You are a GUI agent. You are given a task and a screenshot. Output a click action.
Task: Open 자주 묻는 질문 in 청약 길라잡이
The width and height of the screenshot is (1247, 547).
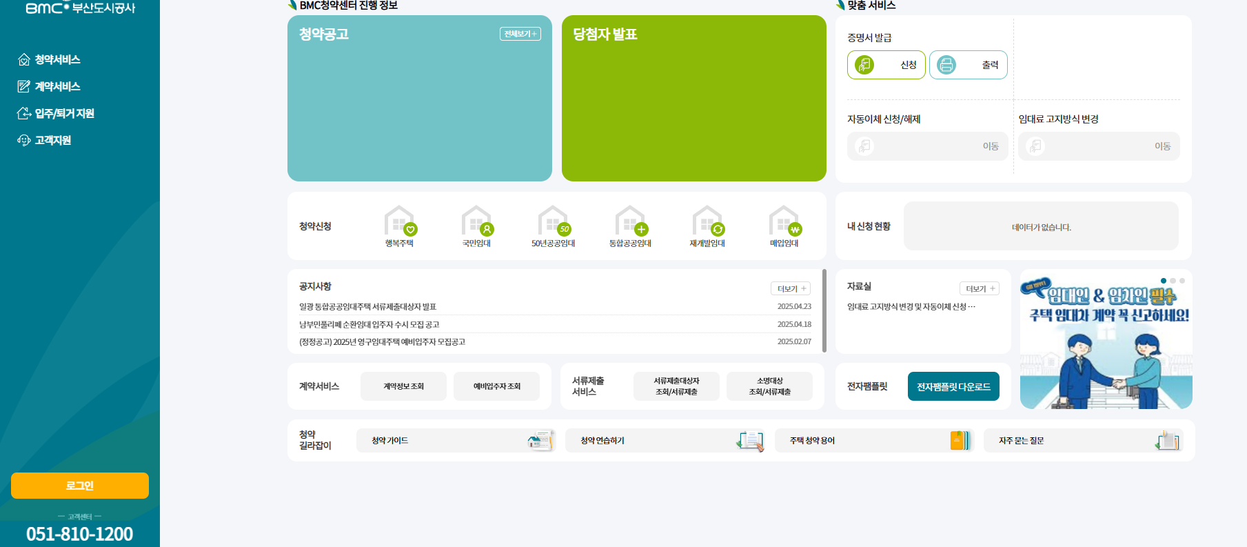coord(1084,440)
